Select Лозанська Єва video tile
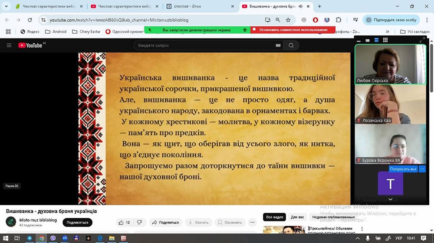 pyautogui.click(x=390, y=104)
